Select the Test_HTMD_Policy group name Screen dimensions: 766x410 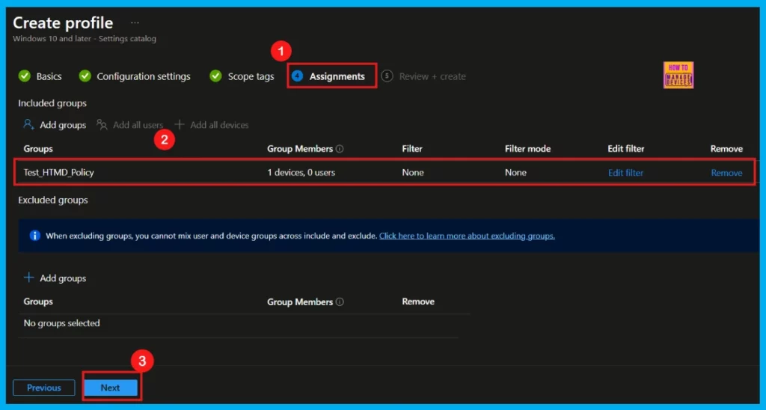58,173
